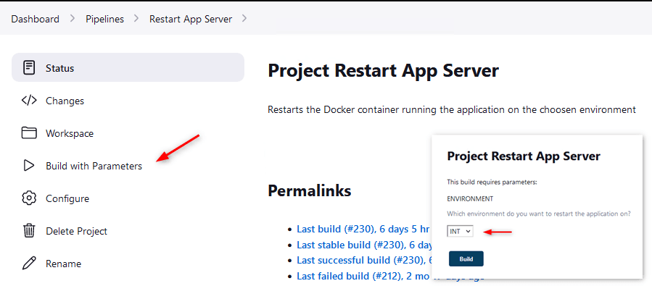Expand chevron after Restart App Server breadcrumb
Image resolution: width=652 pixels, height=286 pixels.
click(244, 19)
